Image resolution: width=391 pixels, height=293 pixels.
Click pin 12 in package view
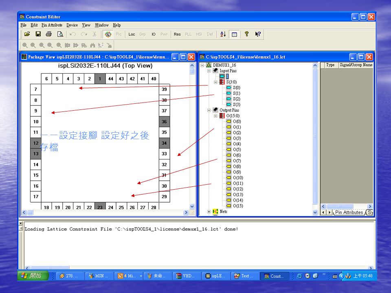click(x=36, y=143)
